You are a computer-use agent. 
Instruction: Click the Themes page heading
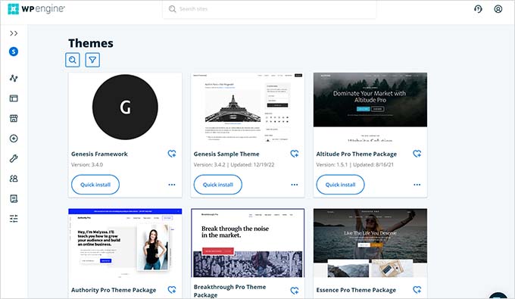[91, 43]
